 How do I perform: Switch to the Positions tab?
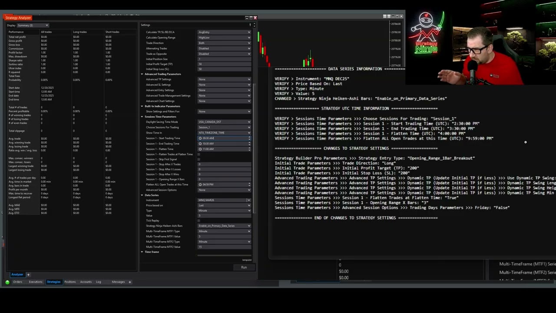coord(70,282)
